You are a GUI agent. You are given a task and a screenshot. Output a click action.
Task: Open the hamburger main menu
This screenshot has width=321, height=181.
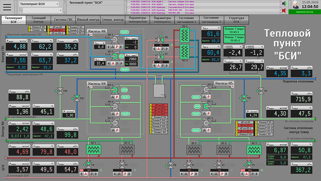point(7,7)
